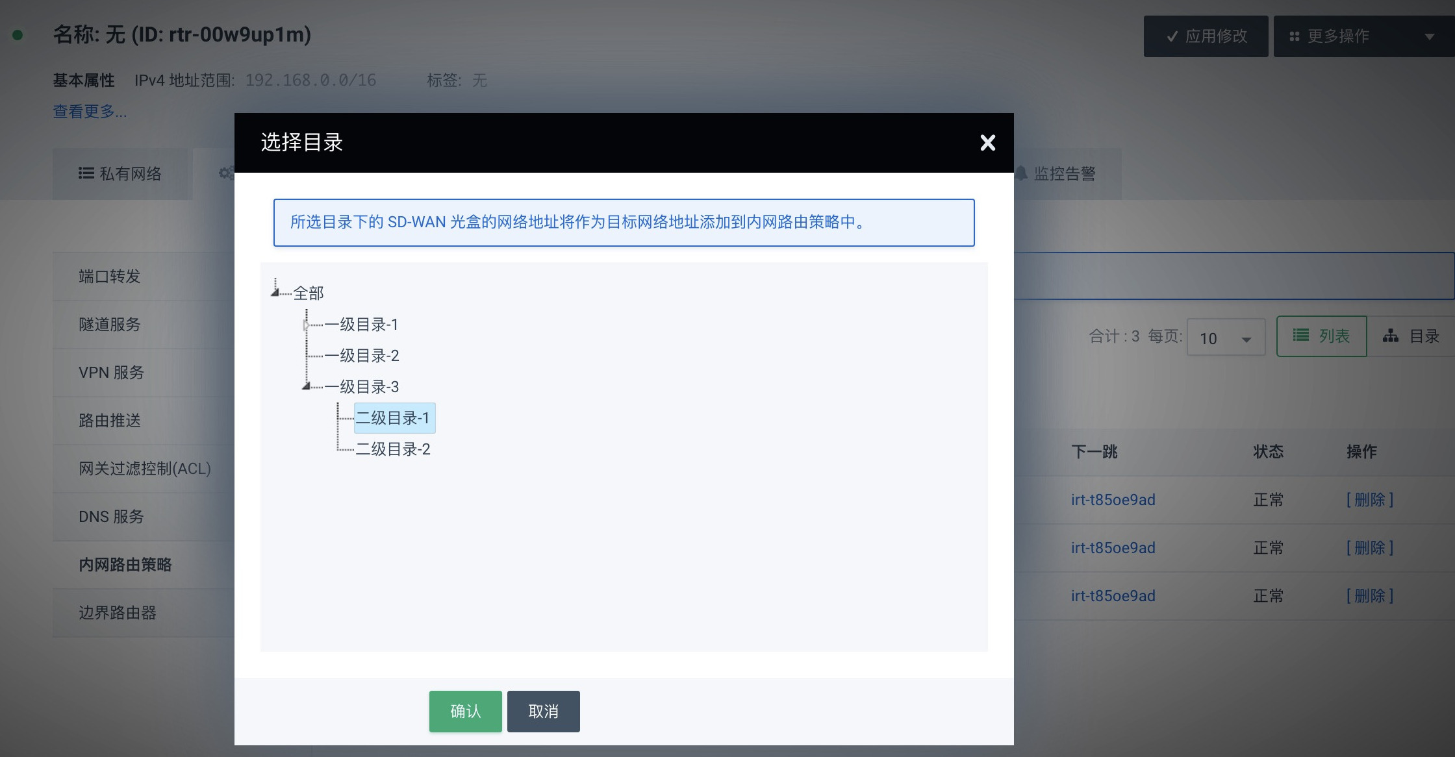Viewport: 1455px width, 757px height.
Task: Switch to 目录 directory view
Action: pos(1411,336)
